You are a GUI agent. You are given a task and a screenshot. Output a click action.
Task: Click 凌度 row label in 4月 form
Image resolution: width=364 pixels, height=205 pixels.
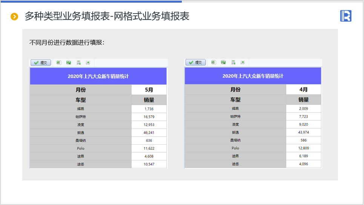235,124
